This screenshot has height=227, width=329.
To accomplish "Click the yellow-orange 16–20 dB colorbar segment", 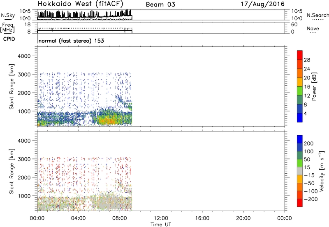I will coord(300,82).
